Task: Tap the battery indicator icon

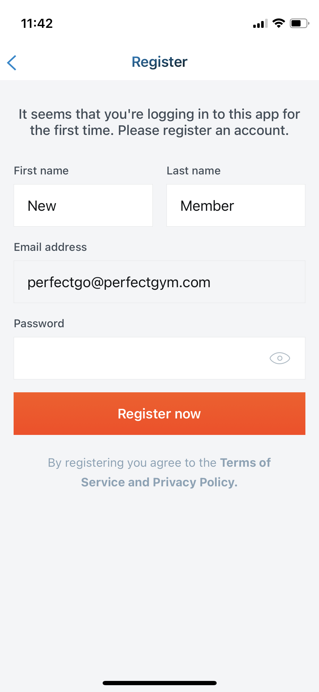Action: click(x=299, y=23)
